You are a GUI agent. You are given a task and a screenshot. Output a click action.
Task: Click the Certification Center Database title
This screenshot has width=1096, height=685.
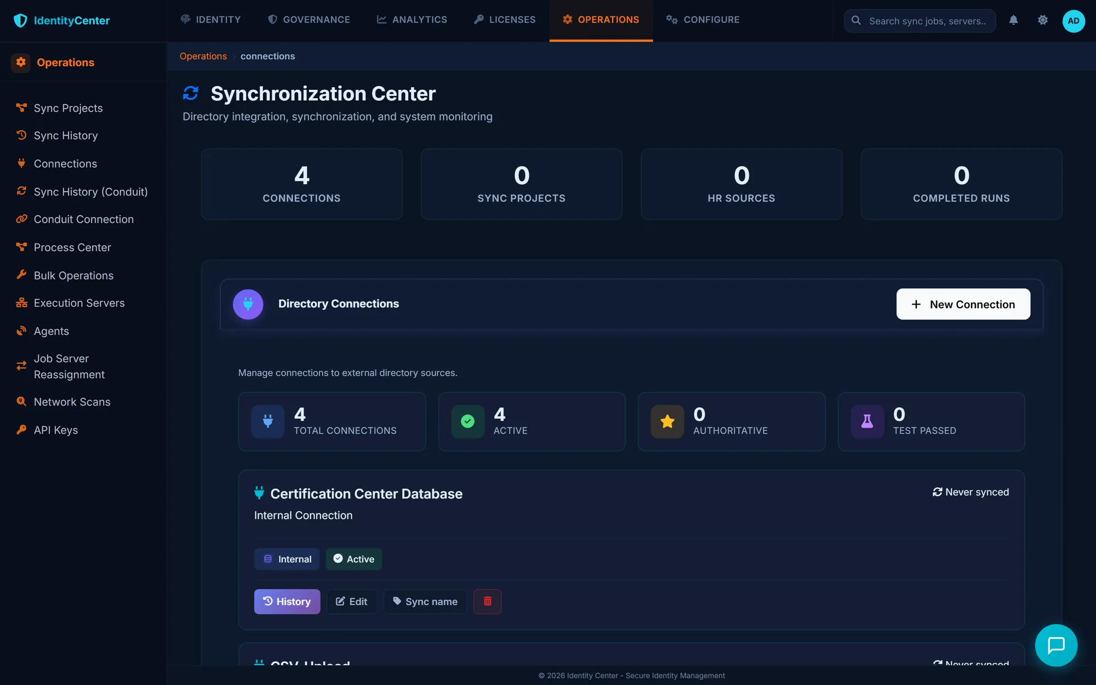366,494
